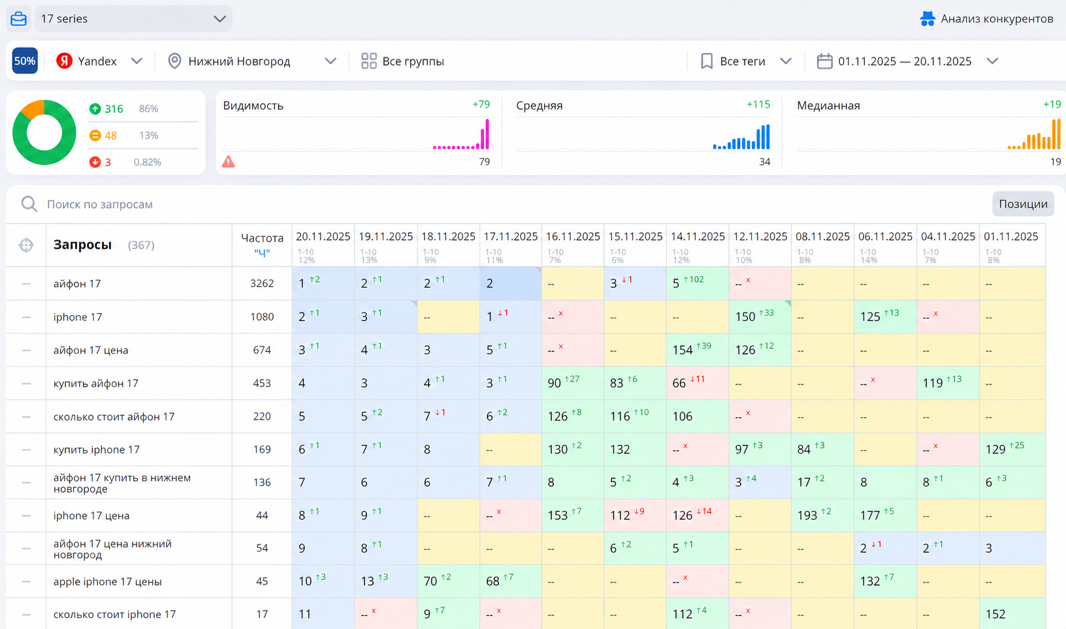Click the query сколько стоит айфон 17

(114, 416)
